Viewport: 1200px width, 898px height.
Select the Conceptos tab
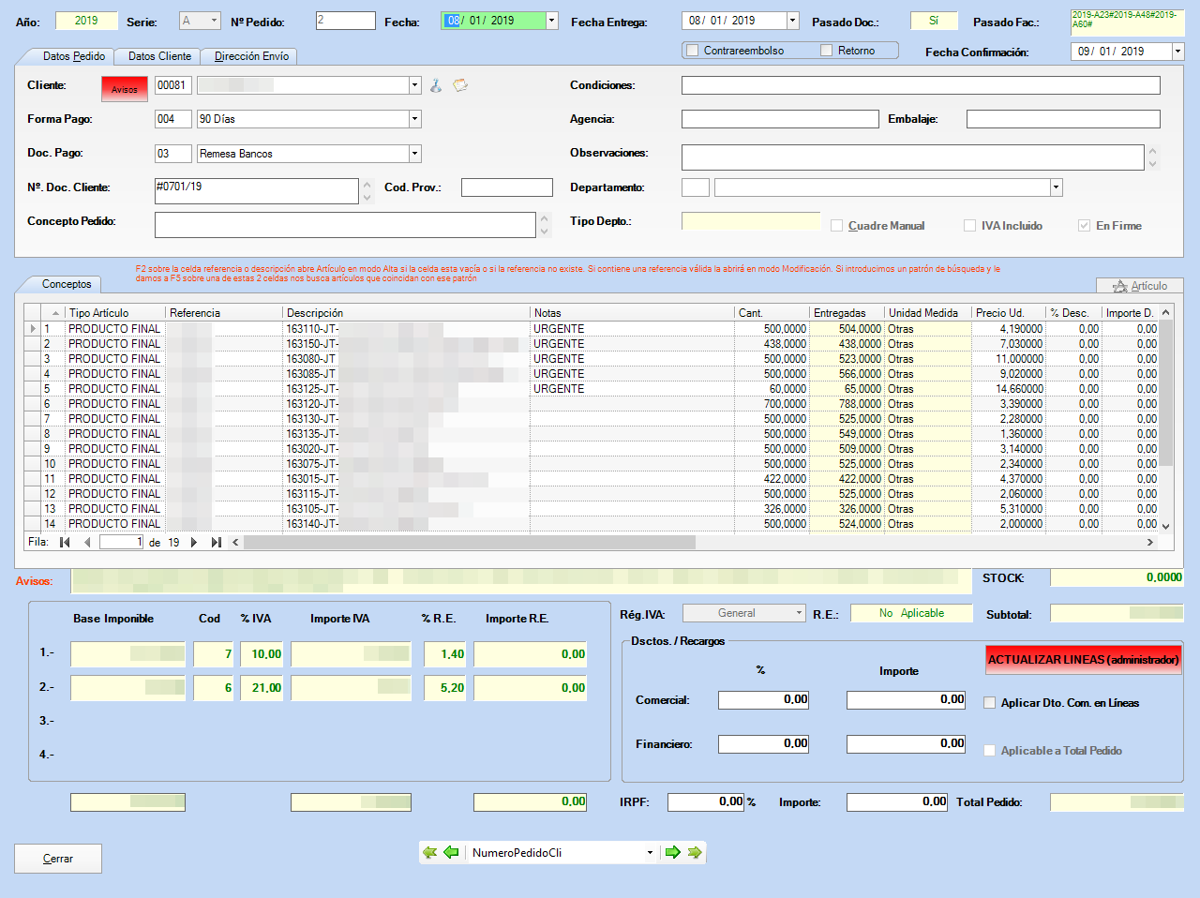tap(67, 284)
